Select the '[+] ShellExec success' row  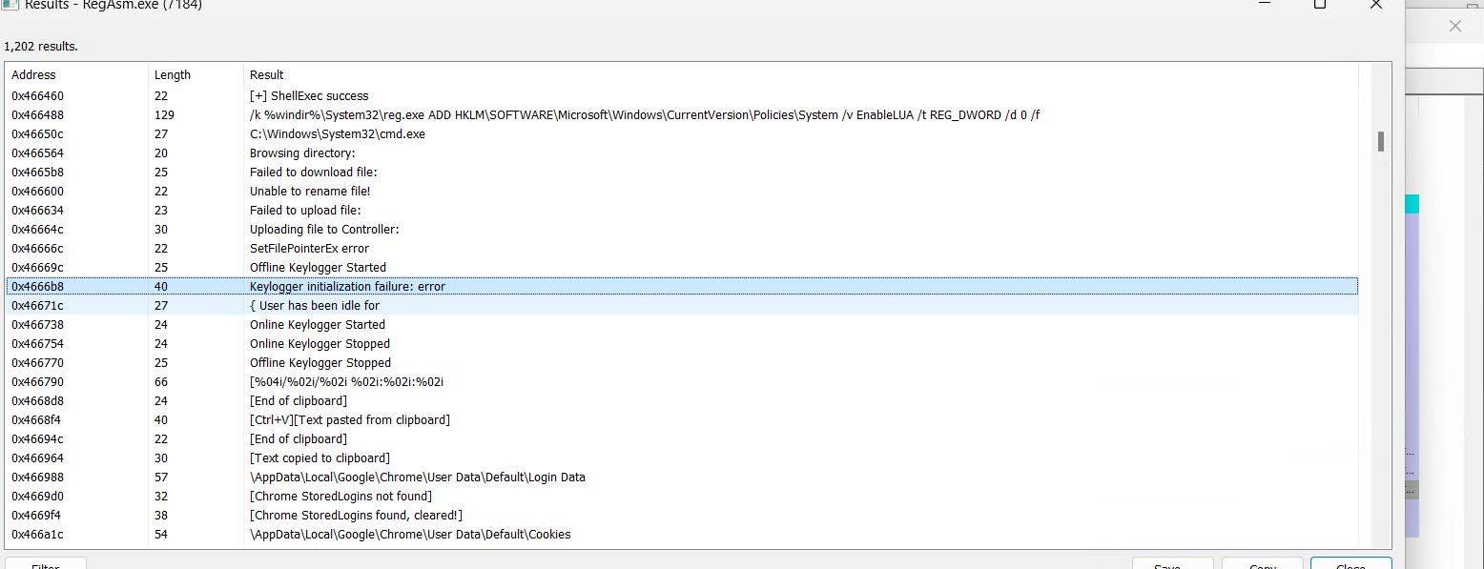309,95
